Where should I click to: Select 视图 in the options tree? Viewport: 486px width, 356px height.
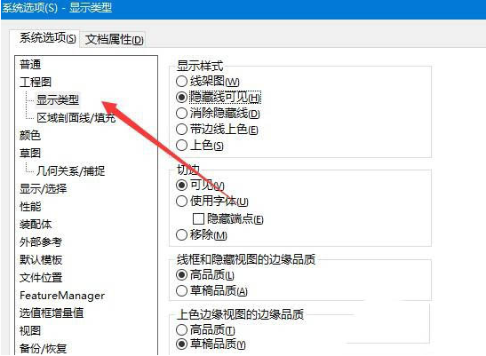pyautogui.click(x=30, y=330)
